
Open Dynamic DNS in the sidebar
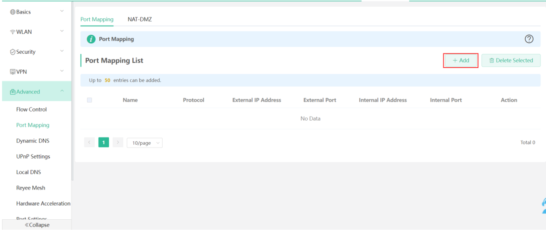pos(33,141)
